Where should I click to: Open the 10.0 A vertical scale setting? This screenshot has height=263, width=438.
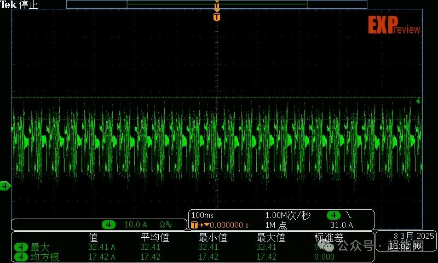coord(136,225)
